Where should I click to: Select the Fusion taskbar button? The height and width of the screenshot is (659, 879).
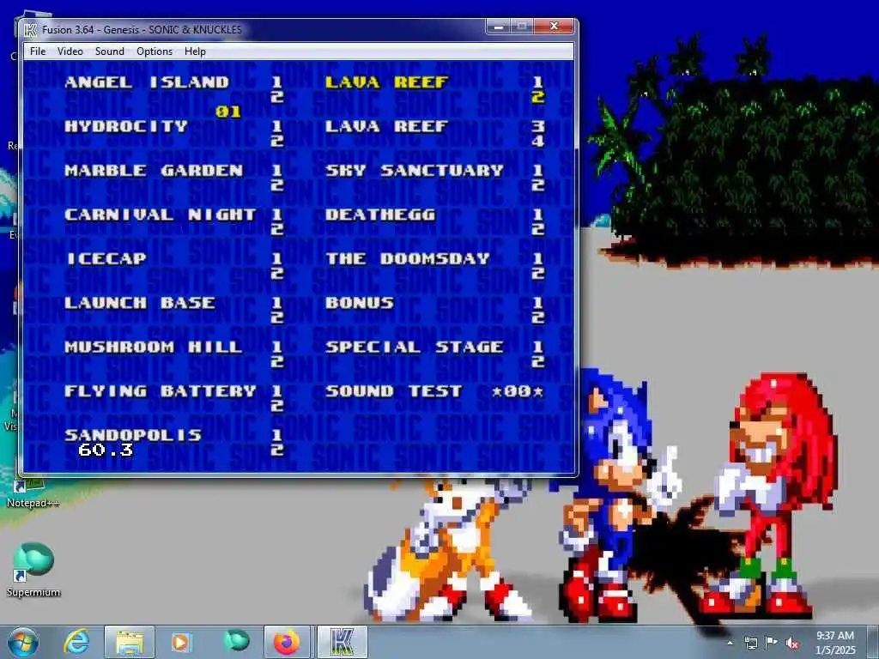343,642
